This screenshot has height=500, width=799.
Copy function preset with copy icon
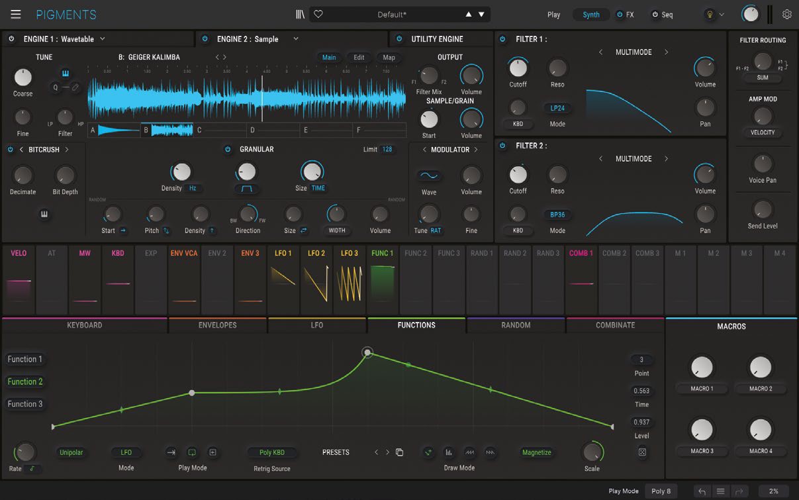[x=399, y=452]
